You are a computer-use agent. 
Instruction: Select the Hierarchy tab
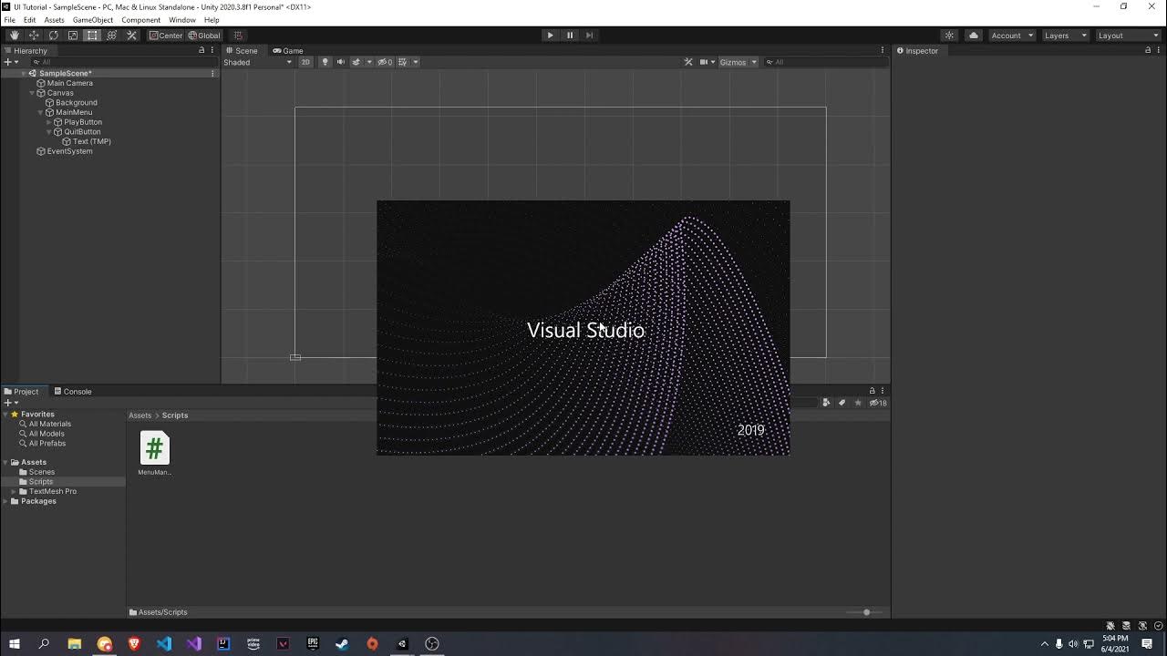(26, 51)
